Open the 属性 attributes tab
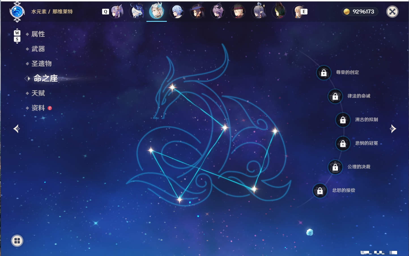The image size is (409, 256). click(x=38, y=34)
